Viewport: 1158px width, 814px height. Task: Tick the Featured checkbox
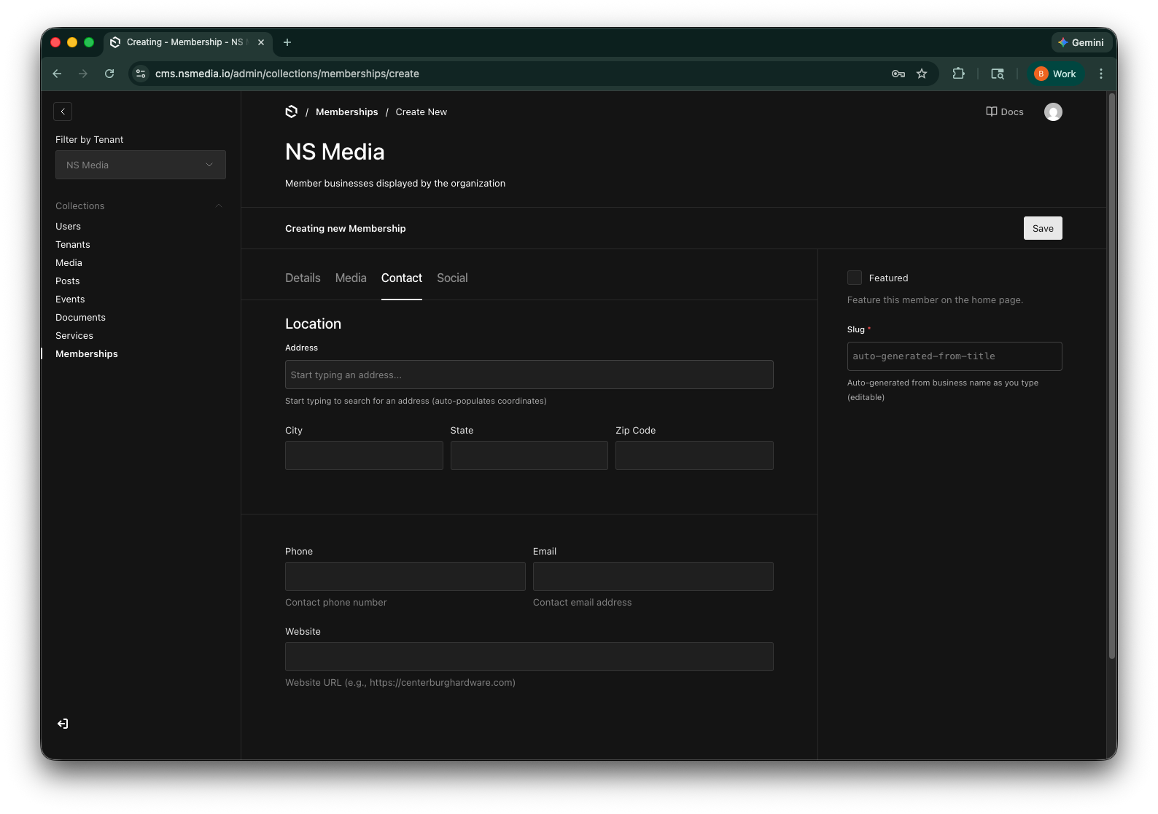(x=855, y=278)
